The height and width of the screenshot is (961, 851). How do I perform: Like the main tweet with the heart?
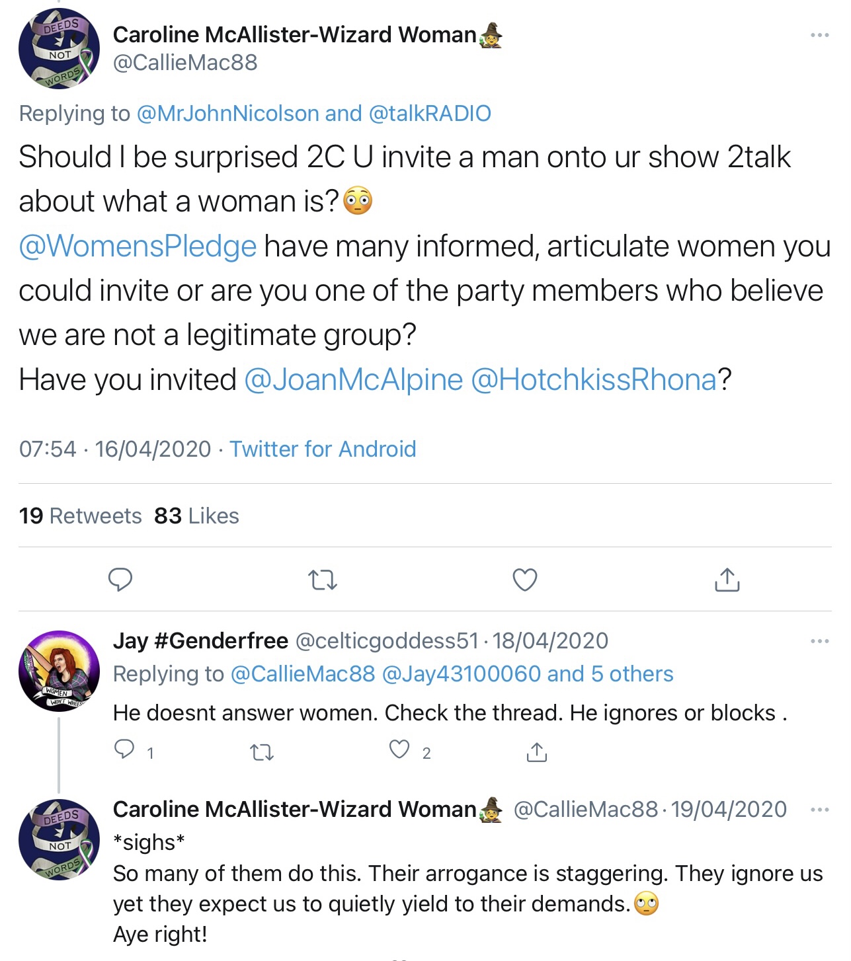[525, 580]
